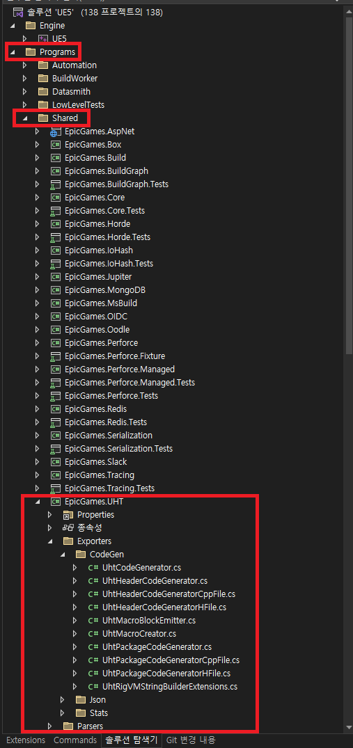
Task: Switch to the Commands tab
Action: point(75,740)
